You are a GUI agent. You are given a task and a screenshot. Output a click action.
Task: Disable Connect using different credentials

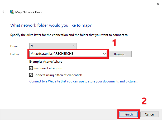pyautogui.click(x=31, y=75)
